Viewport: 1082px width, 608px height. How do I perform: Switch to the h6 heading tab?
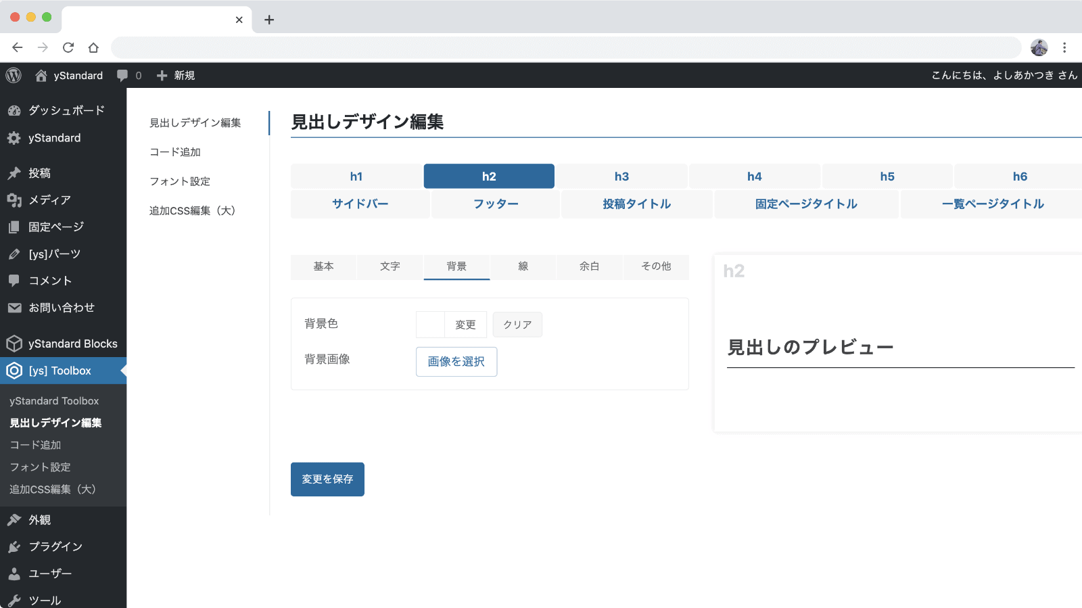click(x=1020, y=177)
